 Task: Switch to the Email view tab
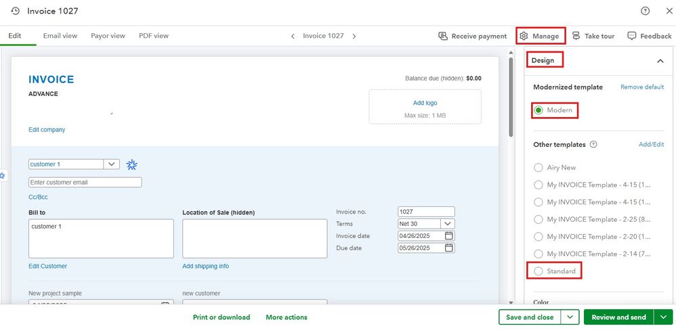click(60, 36)
